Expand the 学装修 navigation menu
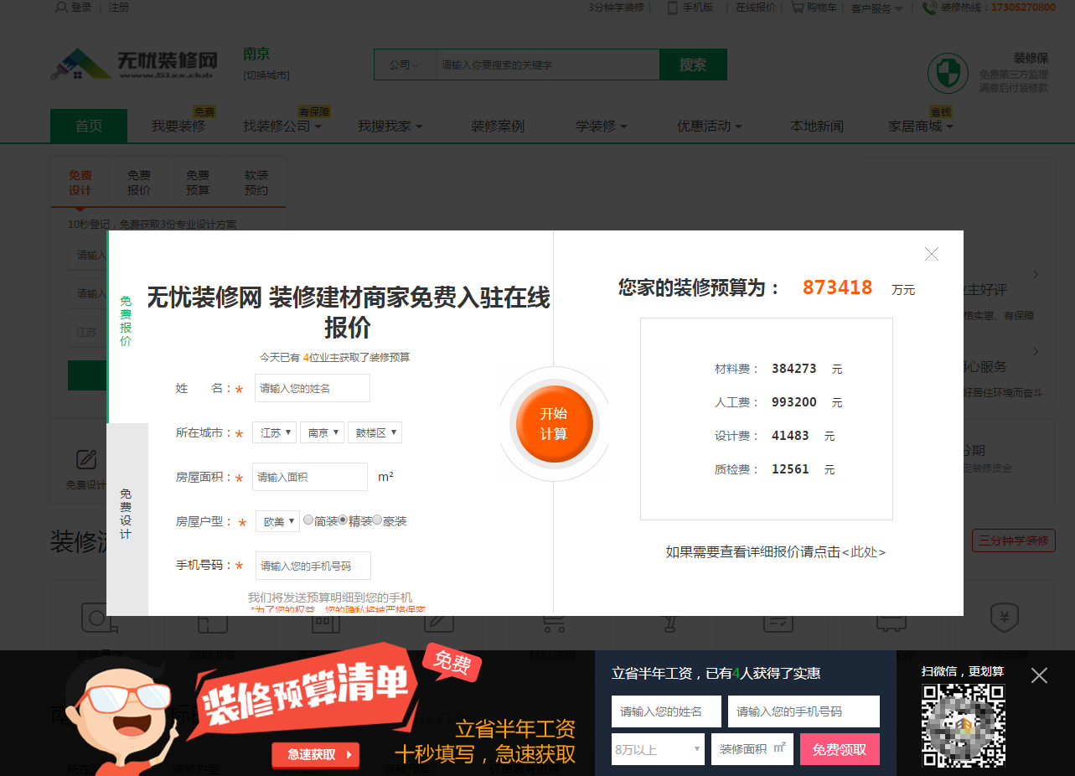 [601, 126]
